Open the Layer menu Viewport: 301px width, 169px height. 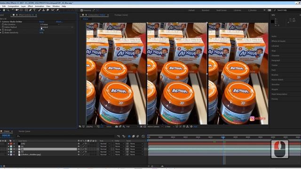[x=24, y=6]
